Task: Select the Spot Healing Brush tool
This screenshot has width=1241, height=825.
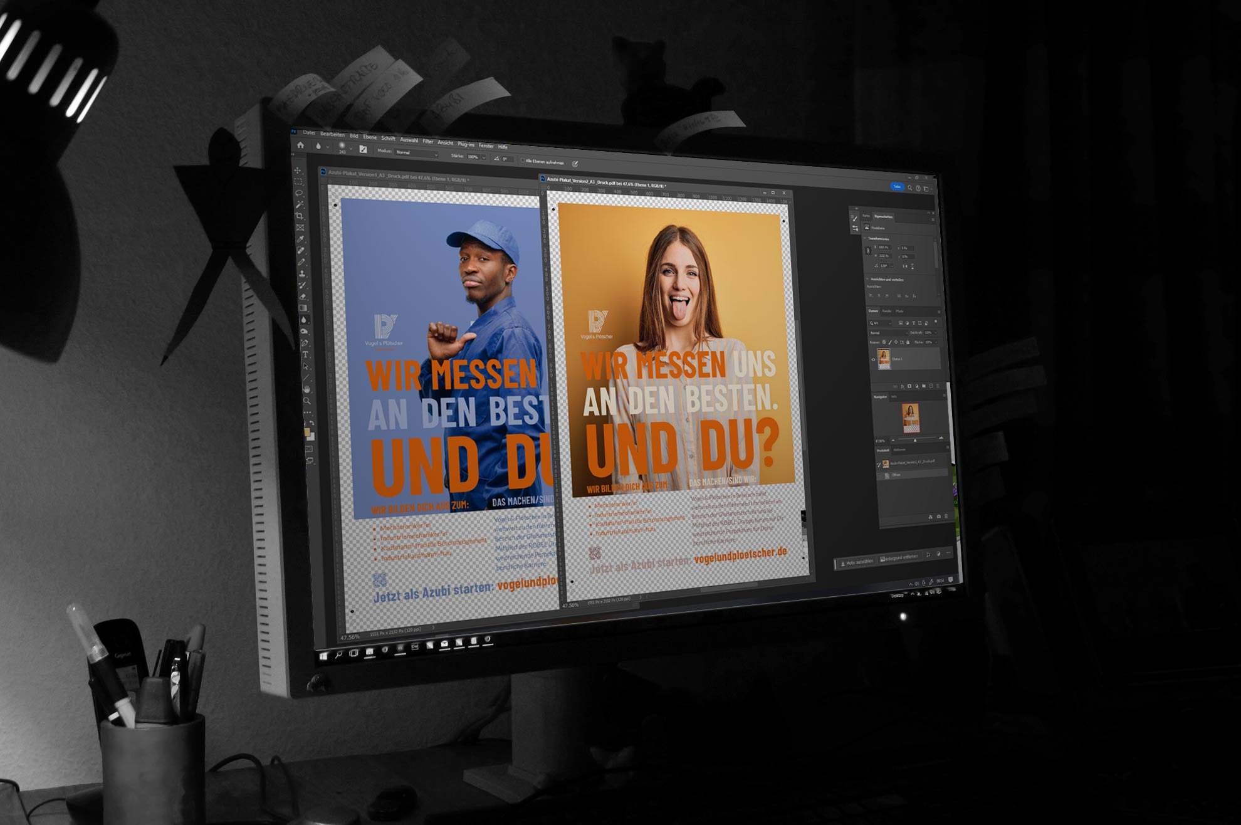Action: tap(301, 250)
